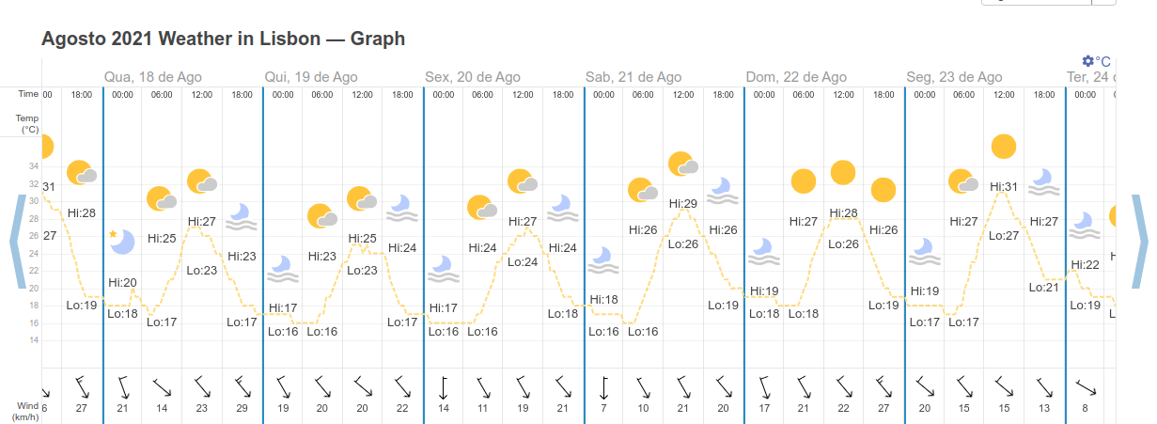Click the Sex, 20 de Ago day header
This screenshot has width=1157, height=424.
(x=473, y=77)
